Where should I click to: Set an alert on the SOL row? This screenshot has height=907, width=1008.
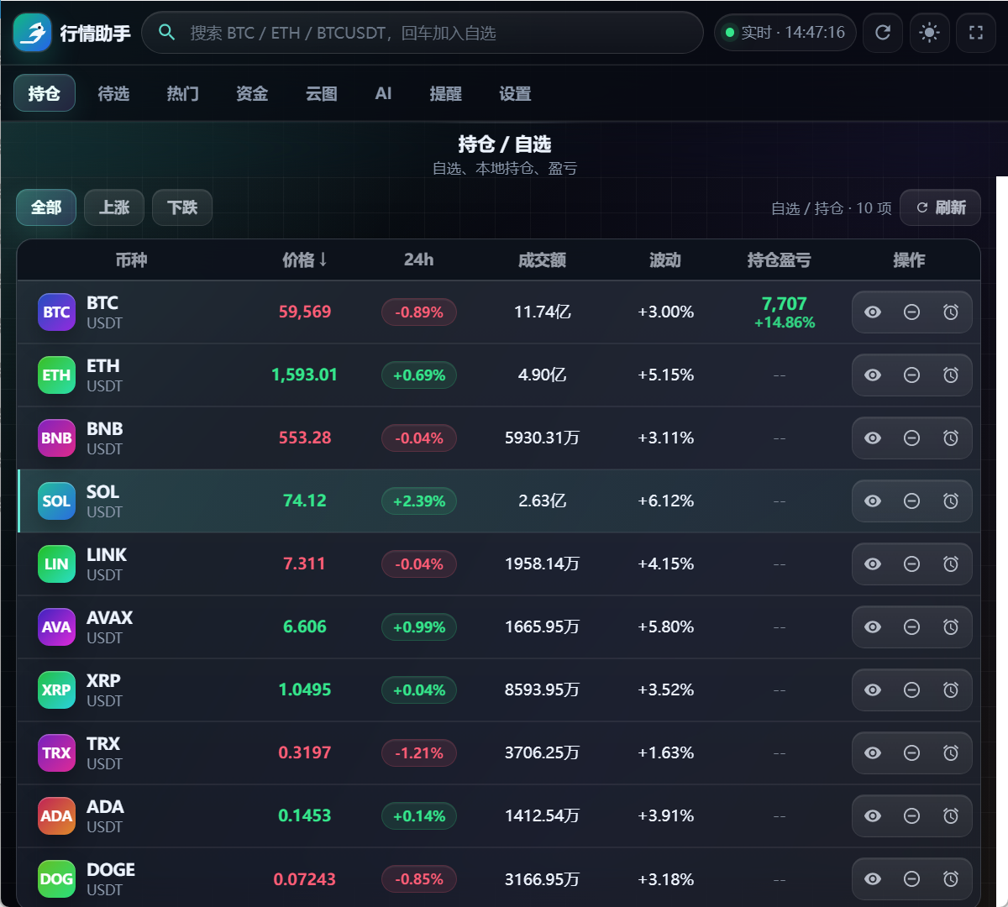tap(951, 501)
